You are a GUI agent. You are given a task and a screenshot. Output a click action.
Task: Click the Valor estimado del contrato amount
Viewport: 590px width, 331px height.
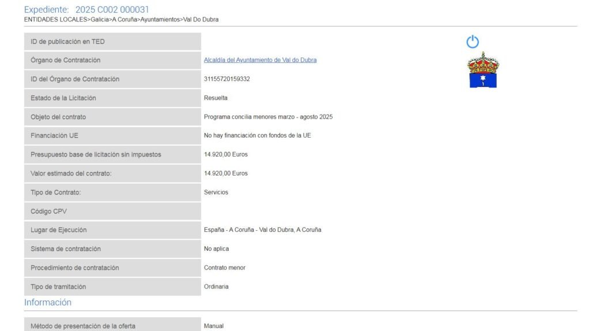point(226,173)
